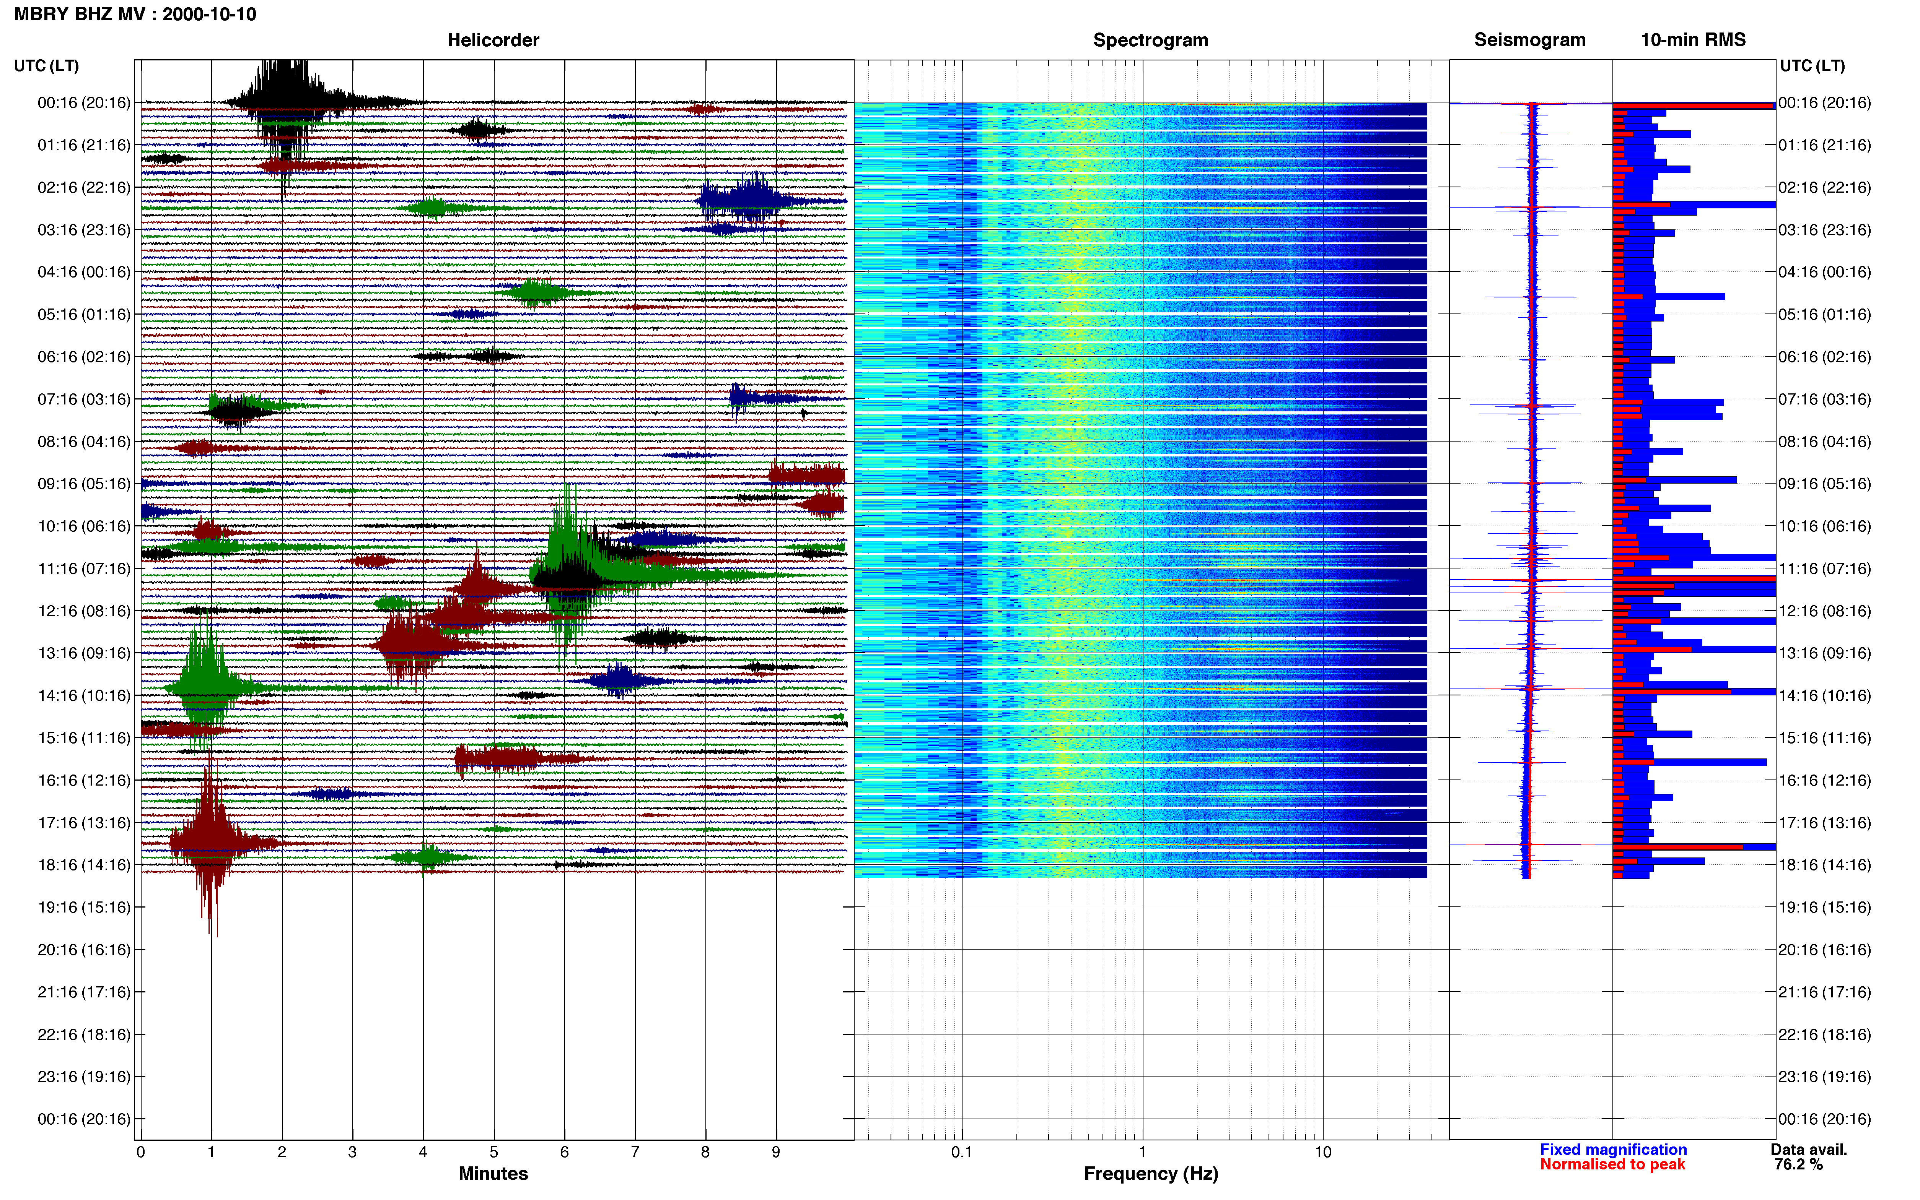Click the dark red event burst near 17:16
Screen dimensions: 1920x1200
click(x=210, y=843)
